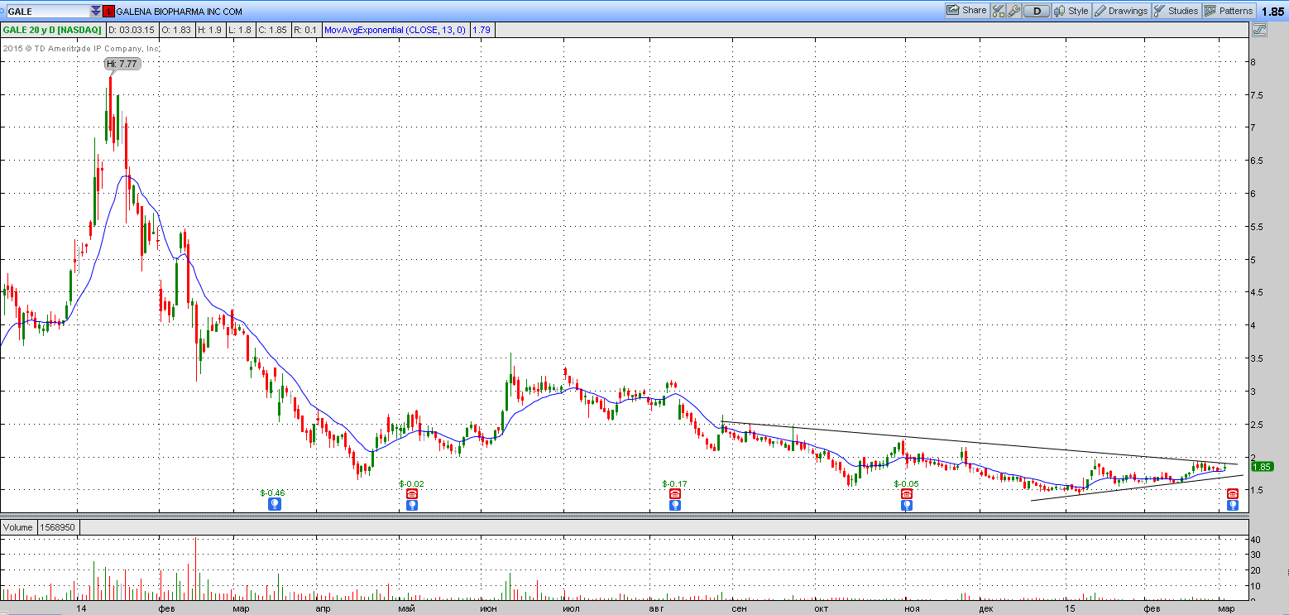Viewport: 1289px width, 615px height.
Task: Click the 1.85 last price axis tag
Action: [x=1261, y=467]
